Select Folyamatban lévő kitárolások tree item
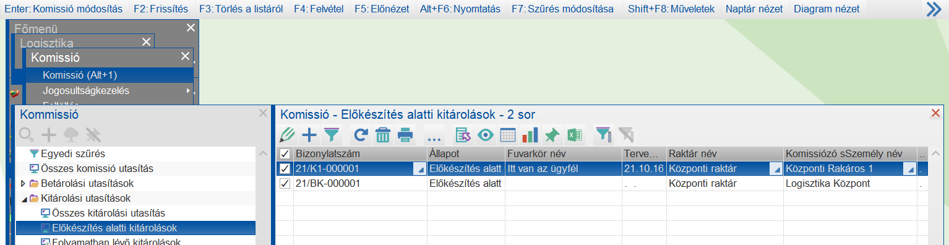Image resolution: width=949 pixels, height=245 pixels. point(116,242)
